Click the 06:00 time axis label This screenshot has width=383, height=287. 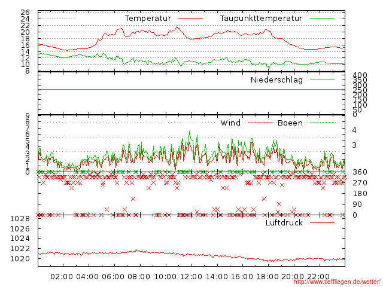point(113,277)
